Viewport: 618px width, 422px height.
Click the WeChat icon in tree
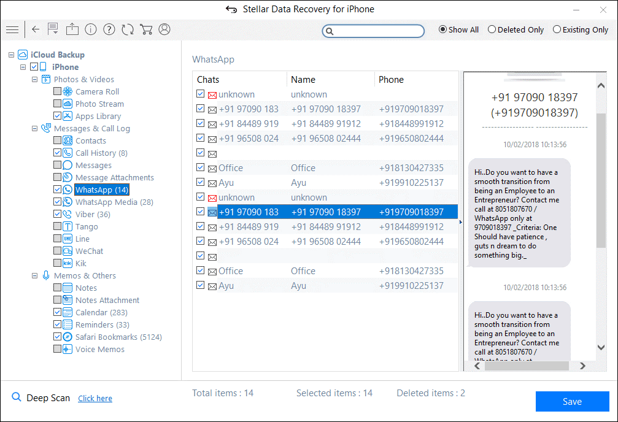[68, 251]
